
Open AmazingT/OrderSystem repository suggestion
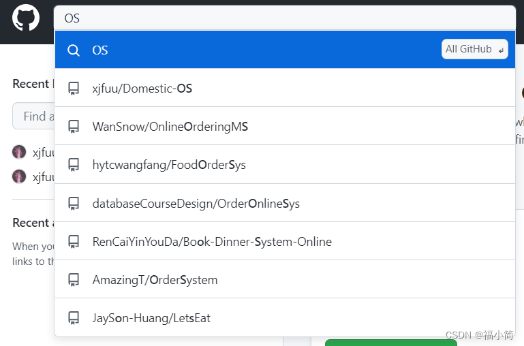pyautogui.click(x=285, y=279)
